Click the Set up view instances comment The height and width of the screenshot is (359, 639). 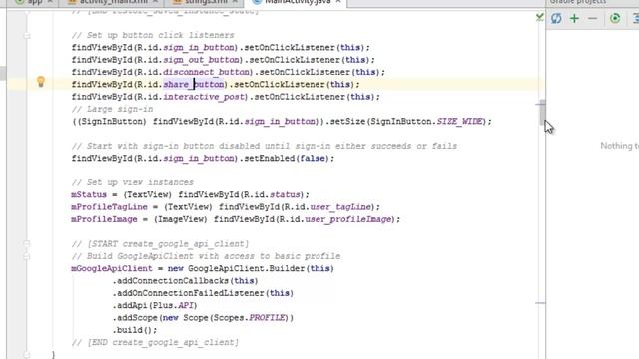pyautogui.click(x=132, y=182)
